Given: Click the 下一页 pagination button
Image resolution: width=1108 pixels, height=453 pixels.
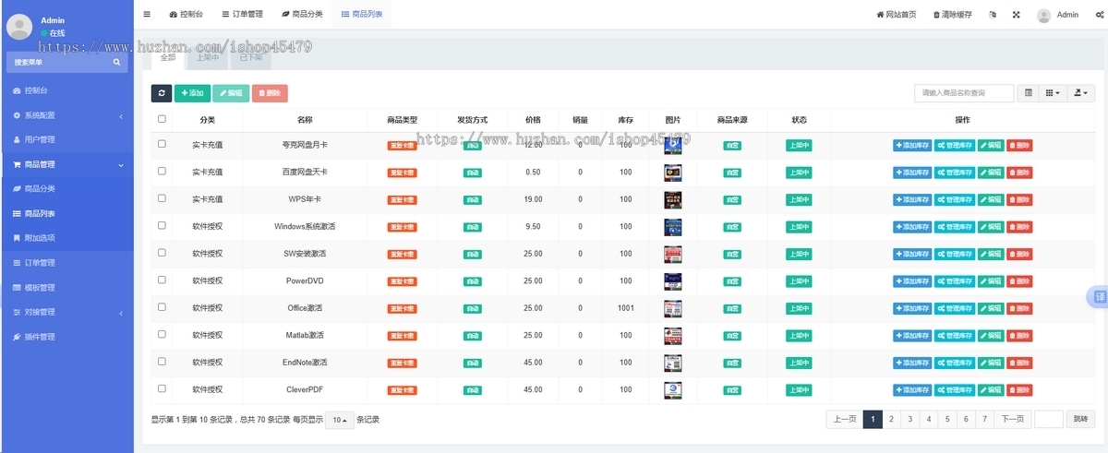Looking at the screenshot, I should coord(1013,419).
